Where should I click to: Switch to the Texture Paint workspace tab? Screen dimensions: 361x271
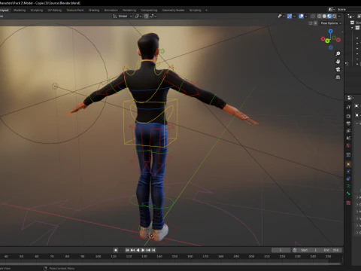click(x=75, y=10)
